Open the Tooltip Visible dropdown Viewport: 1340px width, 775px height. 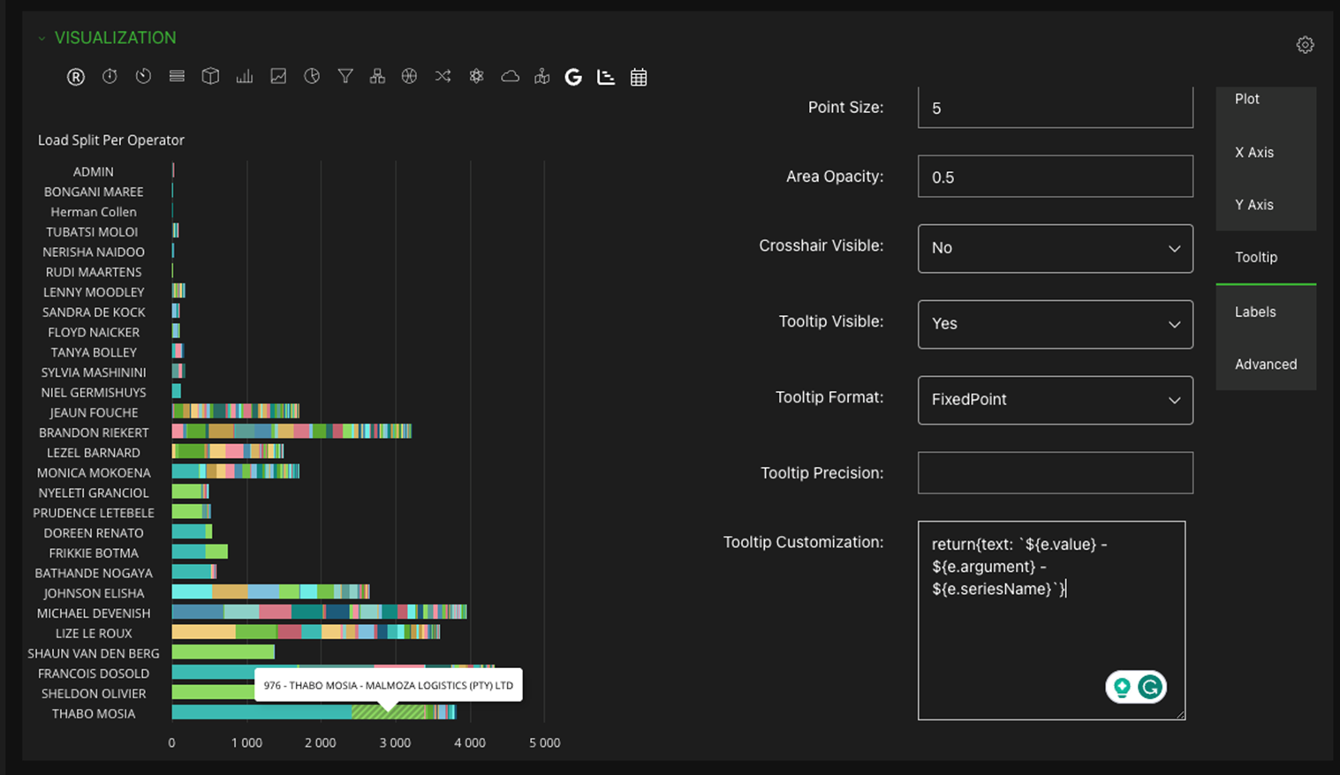point(1055,324)
